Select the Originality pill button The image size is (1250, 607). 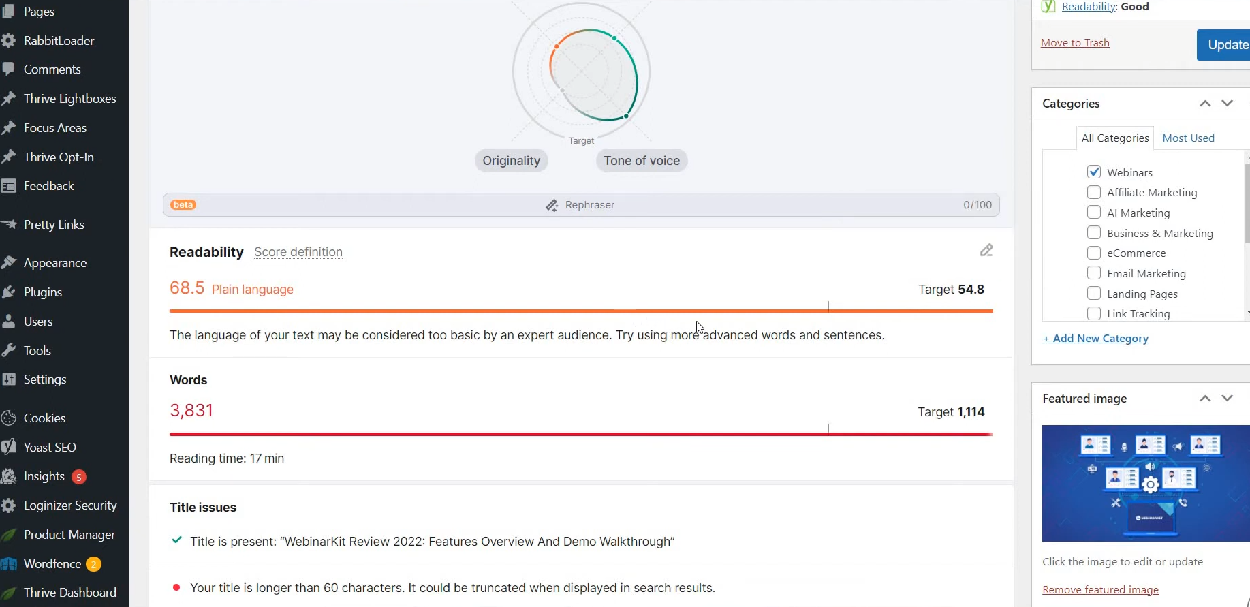tap(512, 161)
